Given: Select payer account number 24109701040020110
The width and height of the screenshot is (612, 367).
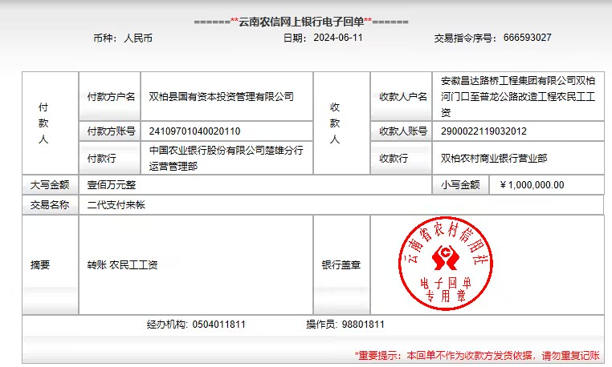Looking at the screenshot, I should coord(194,131).
